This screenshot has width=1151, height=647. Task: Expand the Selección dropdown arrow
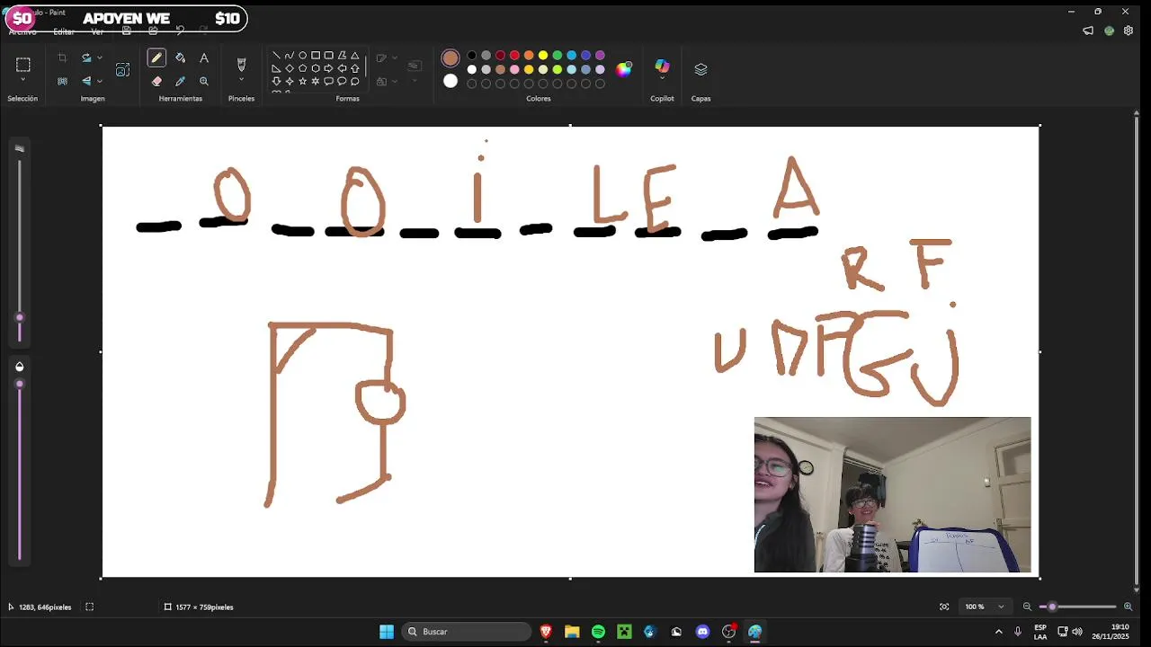[23, 81]
